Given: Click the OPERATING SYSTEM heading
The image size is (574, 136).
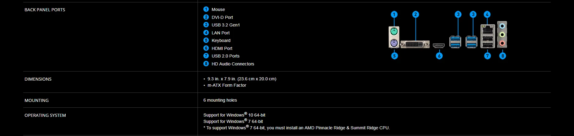Looking at the screenshot, I should (x=45, y=115).
